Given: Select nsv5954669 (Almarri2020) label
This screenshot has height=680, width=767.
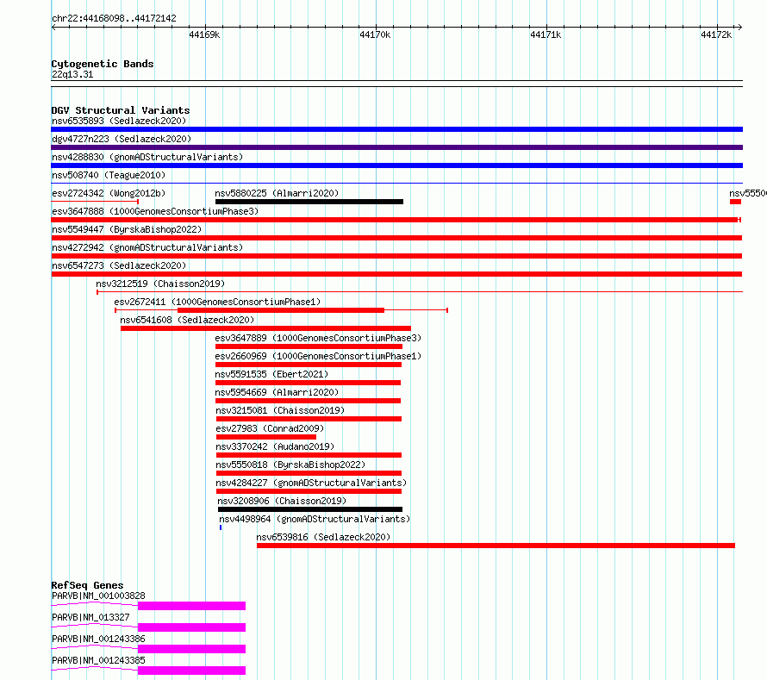Looking at the screenshot, I should click(277, 392).
